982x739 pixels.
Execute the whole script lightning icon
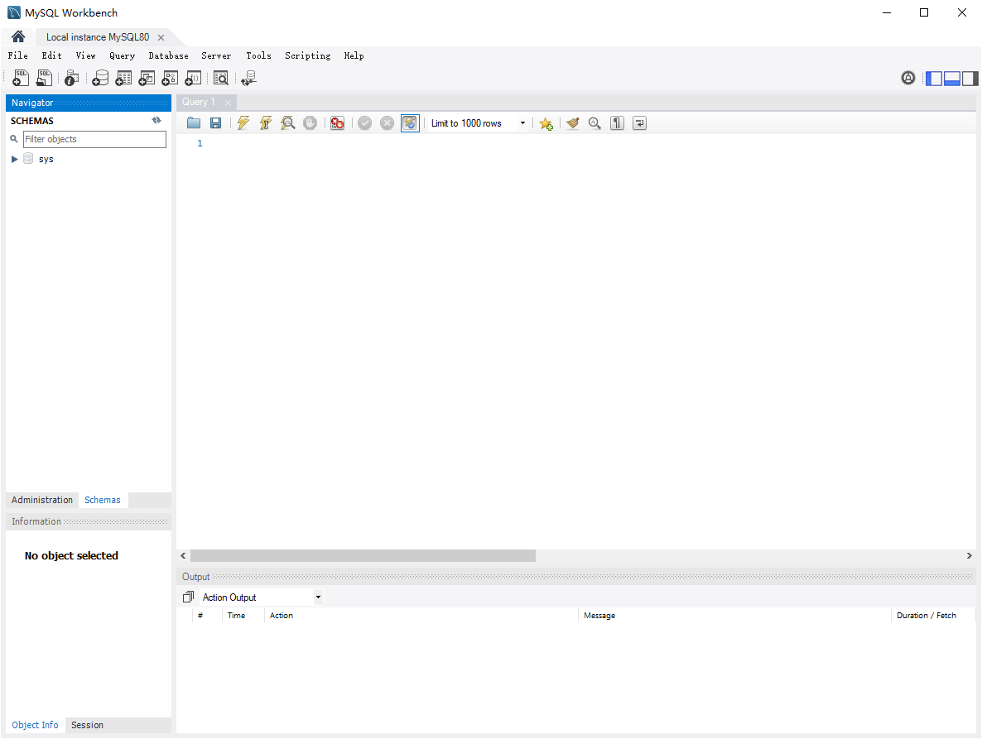coord(243,123)
